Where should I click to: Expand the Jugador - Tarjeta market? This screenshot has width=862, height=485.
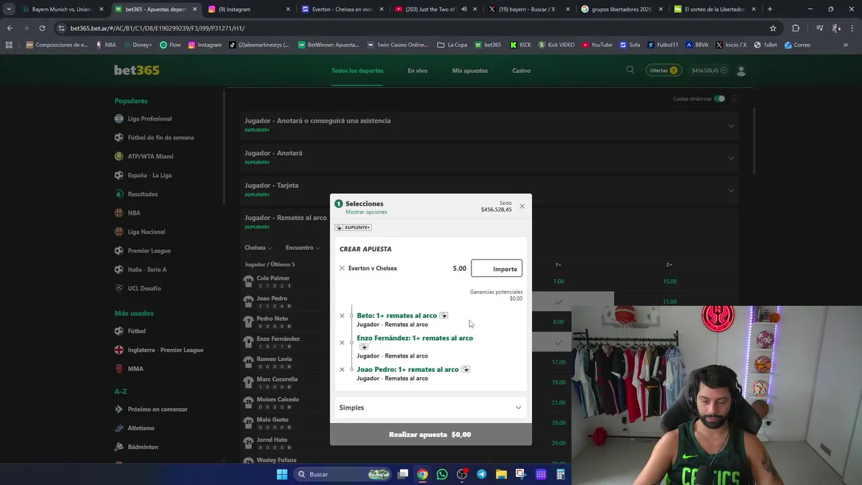click(489, 189)
